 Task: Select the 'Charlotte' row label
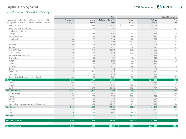click(x=12, y=74)
